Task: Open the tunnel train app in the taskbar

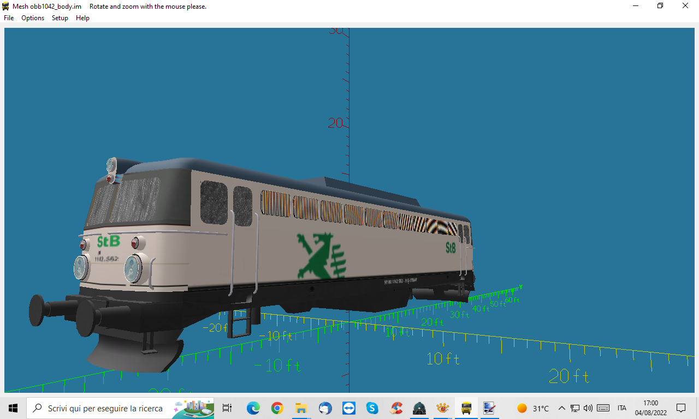Action: point(419,408)
